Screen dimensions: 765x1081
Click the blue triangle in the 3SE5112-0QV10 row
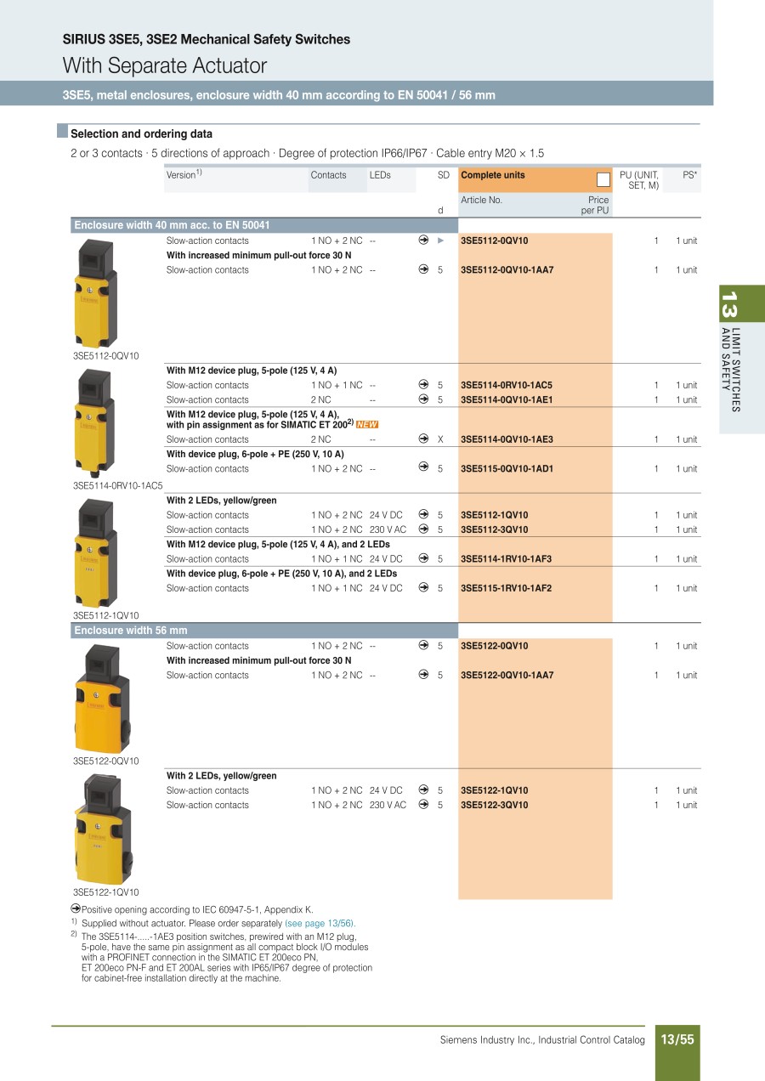(440, 241)
